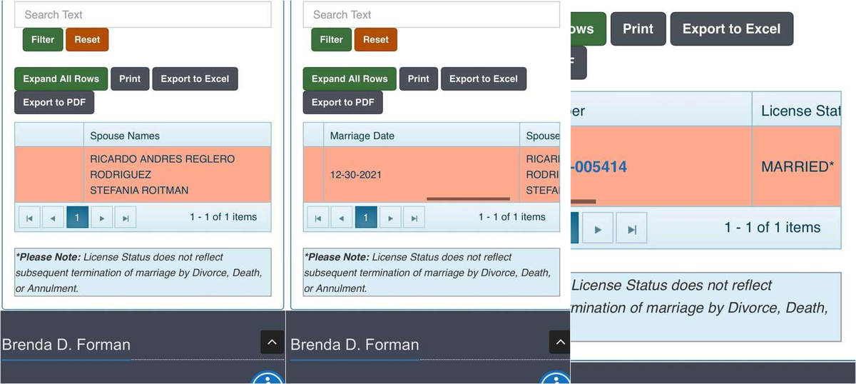Collapse footer chevron in middle panel
The width and height of the screenshot is (856, 384).
[559, 343]
